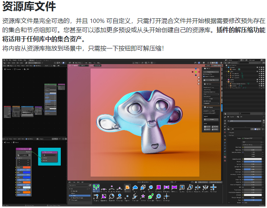Image resolution: width=267 pixels, height=208 pixels.
Task: Open the Slot dropdown in shader editor header
Action: click(48, 66)
